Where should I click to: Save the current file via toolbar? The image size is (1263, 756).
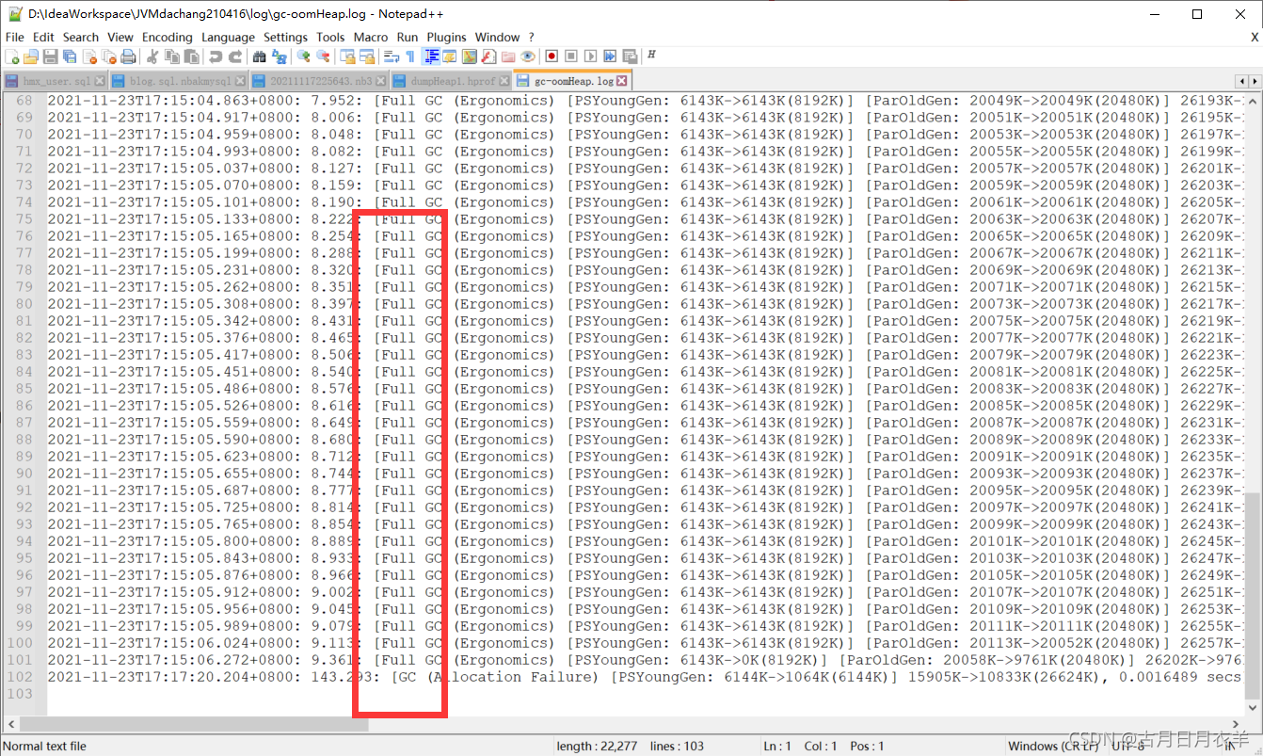(x=51, y=56)
